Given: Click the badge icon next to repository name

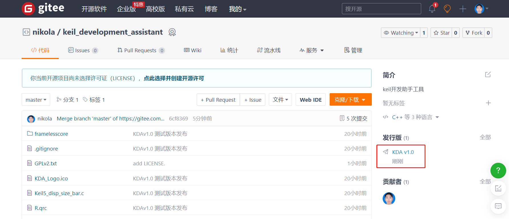Looking at the screenshot, I should click(172, 32).
